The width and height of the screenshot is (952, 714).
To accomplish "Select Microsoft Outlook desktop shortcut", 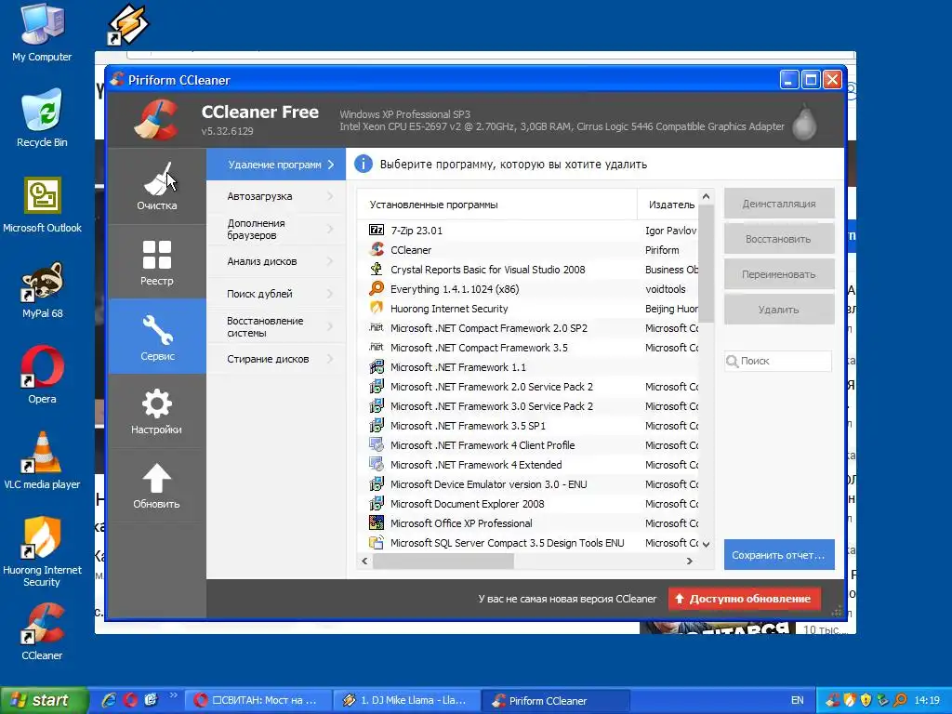I will tap(42, 204).
